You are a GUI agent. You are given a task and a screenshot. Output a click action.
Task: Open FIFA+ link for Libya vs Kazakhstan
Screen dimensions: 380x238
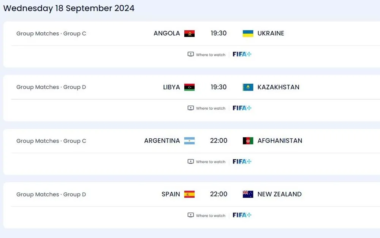pyautogui.click(x=242, y=108)
